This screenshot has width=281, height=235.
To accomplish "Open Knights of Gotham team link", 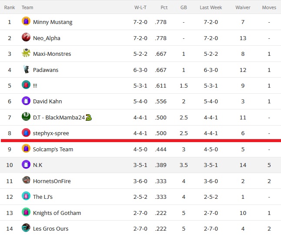I will tap(57, 213).
